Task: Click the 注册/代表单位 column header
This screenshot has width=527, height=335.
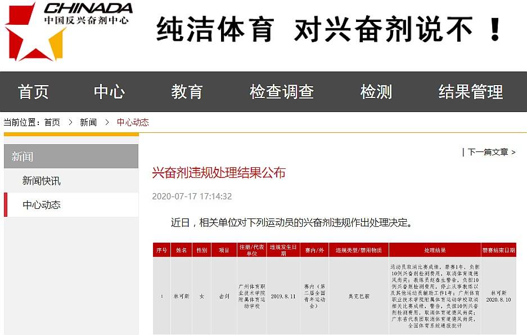Action: point(252,250)
